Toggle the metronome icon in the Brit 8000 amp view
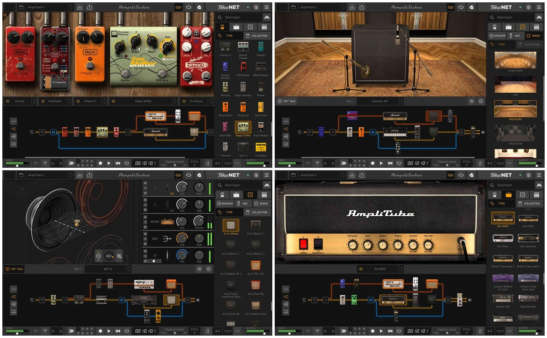547x338 pixels. pos(480,331)
